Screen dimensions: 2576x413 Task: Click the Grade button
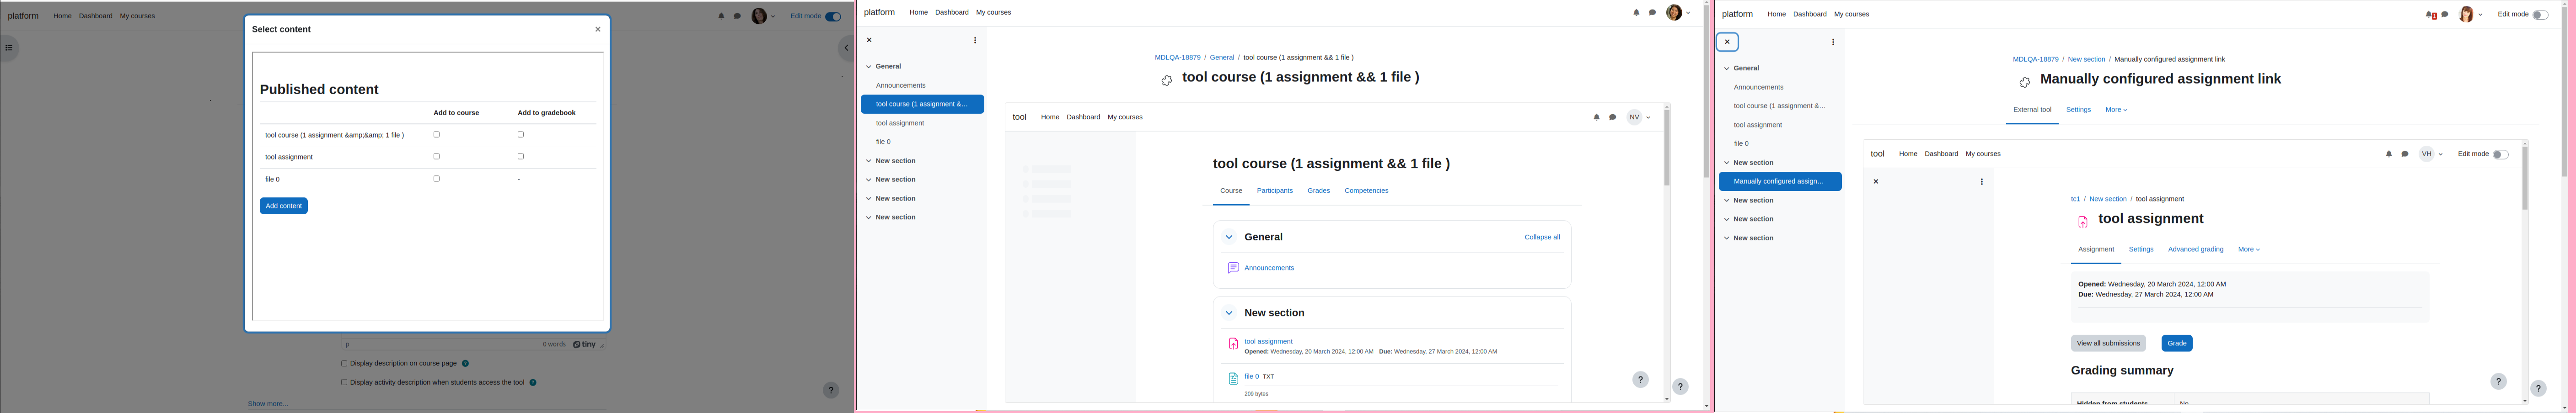coord(2177,344)
